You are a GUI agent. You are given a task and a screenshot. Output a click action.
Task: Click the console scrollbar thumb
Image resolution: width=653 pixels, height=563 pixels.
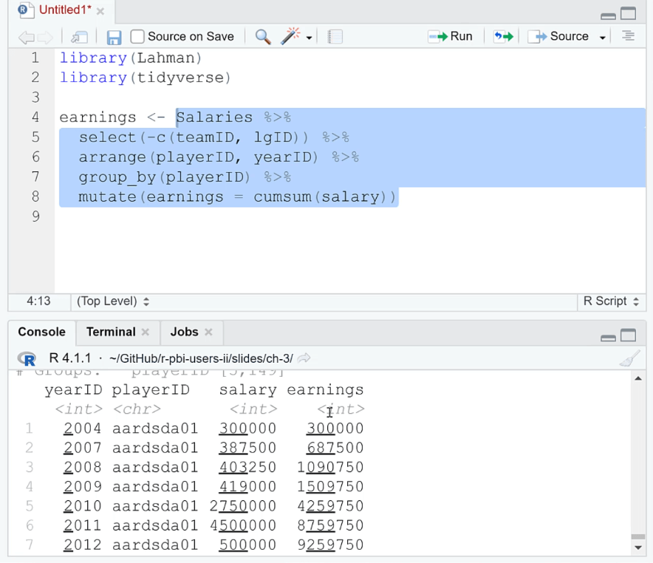coord(638,536)
